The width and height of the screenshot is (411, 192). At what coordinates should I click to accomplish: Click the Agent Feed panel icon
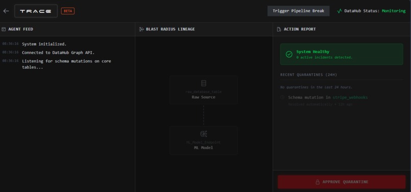pyautogui.click(x=4, y=29)
